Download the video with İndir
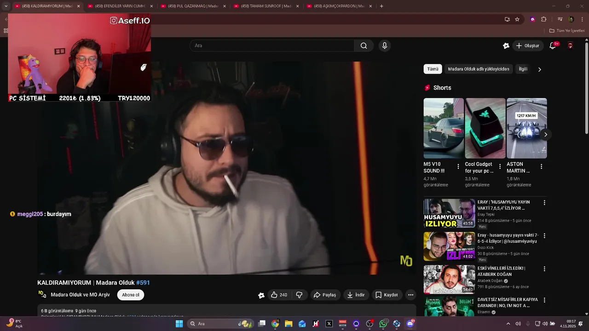 tap(356, 295)
